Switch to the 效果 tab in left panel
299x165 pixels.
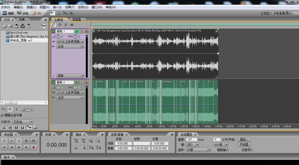pos(22,19)
